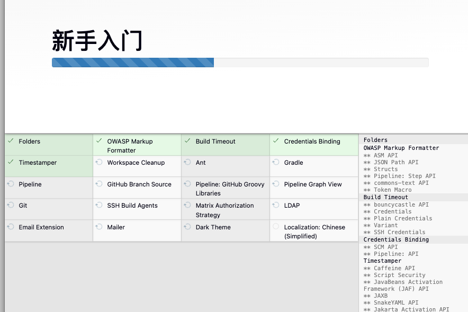Click ** Token Macro log entry
Image resolution: width=468 pixels, height=312 pixels.
point(388,190)
